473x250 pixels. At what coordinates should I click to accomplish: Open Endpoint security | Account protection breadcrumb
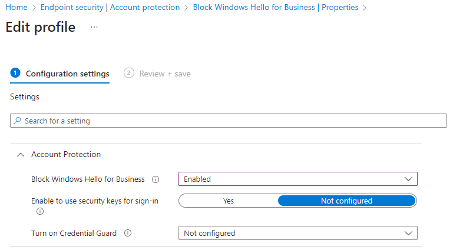pos(110,8)
